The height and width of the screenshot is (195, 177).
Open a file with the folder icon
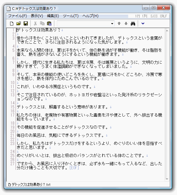(x=18, y=23)
